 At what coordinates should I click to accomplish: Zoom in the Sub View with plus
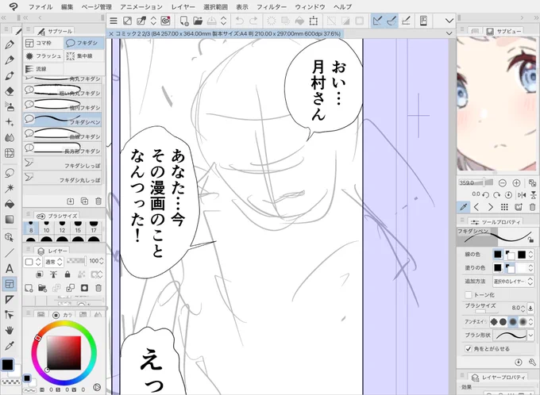point(516,182)
